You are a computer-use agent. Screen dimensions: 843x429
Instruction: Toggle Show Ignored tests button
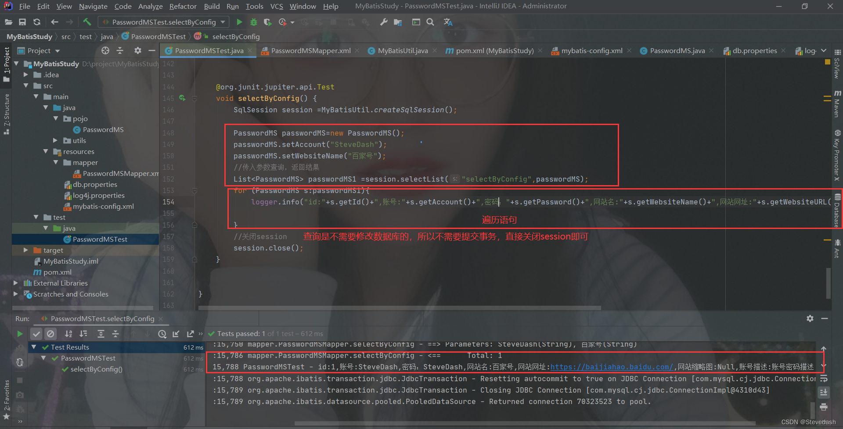(51, 334)
